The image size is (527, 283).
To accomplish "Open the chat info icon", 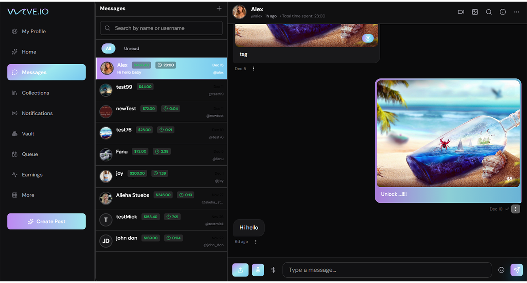I will 503,12.
